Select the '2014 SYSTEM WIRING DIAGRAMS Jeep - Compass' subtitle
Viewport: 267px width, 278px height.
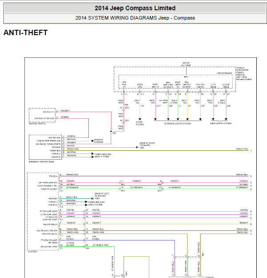tap(135, 18)
